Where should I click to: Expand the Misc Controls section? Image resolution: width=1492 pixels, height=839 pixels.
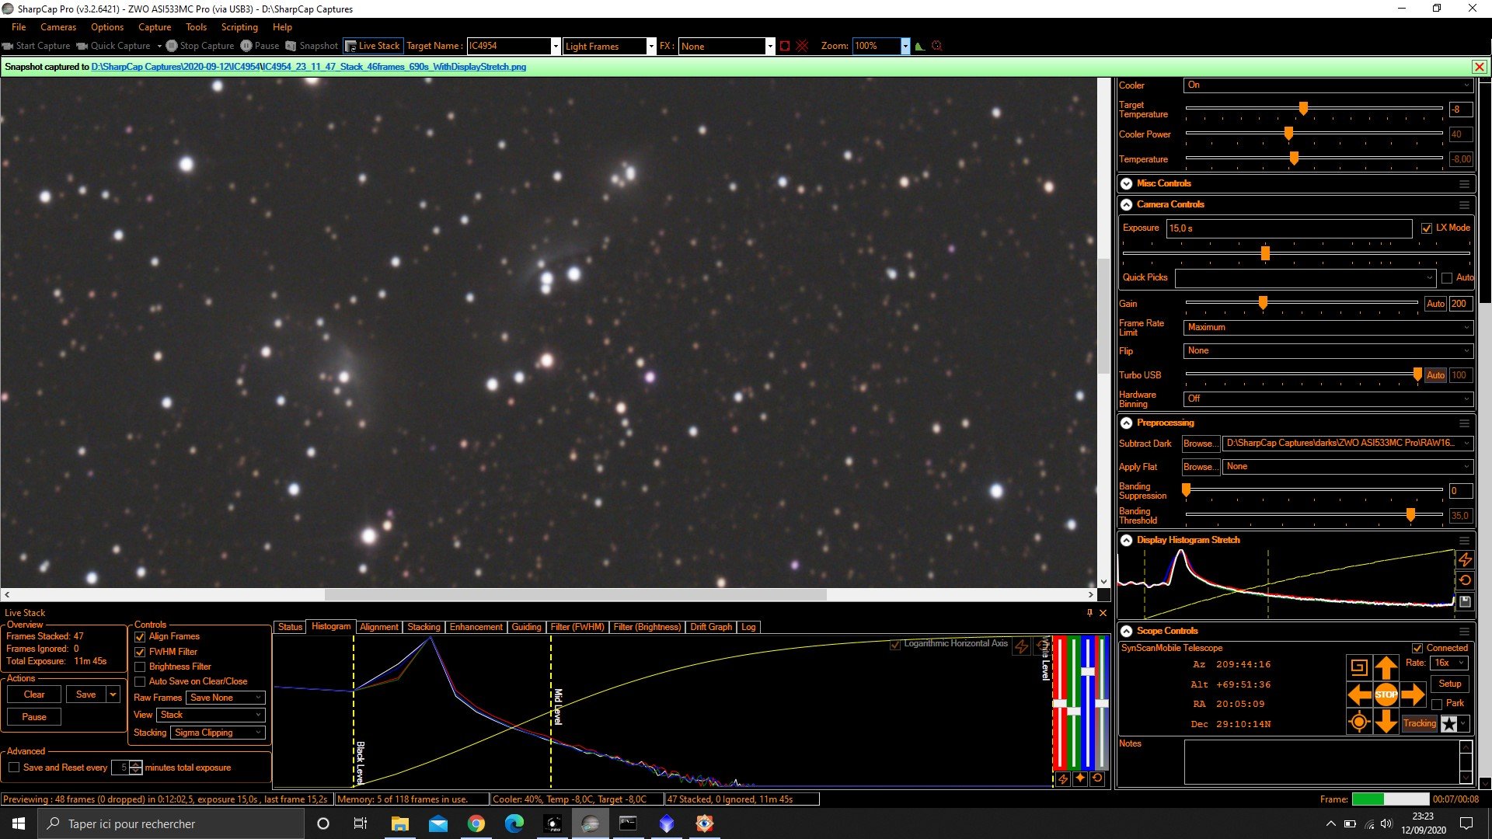(1127, 184)
